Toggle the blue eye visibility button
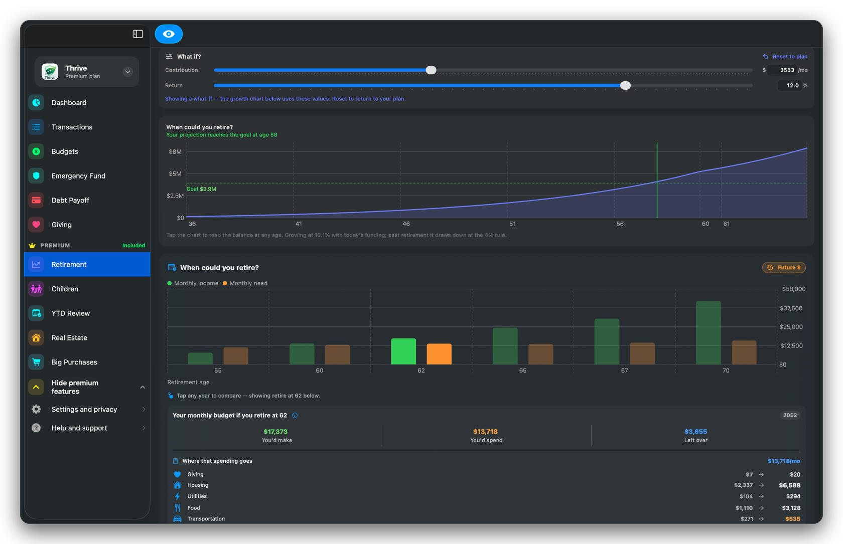843x544 pixels. point(169,34)
